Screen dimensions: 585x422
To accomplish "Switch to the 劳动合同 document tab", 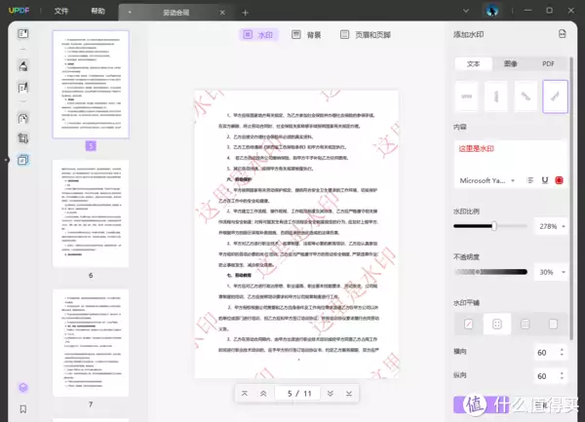I will pyautogui.click(x=175, y=13).
